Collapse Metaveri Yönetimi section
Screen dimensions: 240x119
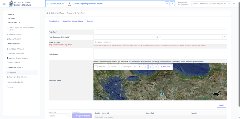[15, 44]
